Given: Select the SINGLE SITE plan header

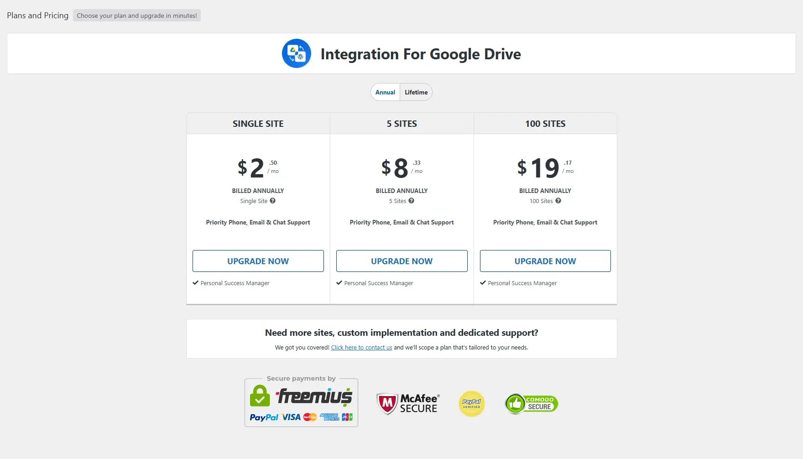Looking at the screenshot, I should point(258,124).
